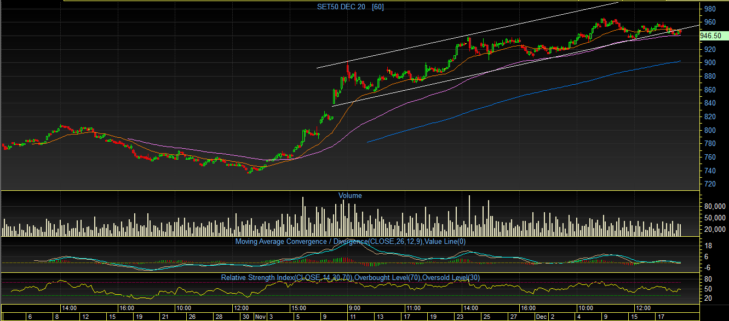Click date 26 on the date axis
This screenshot has height=321, width=729.
[x=192, y=317]
